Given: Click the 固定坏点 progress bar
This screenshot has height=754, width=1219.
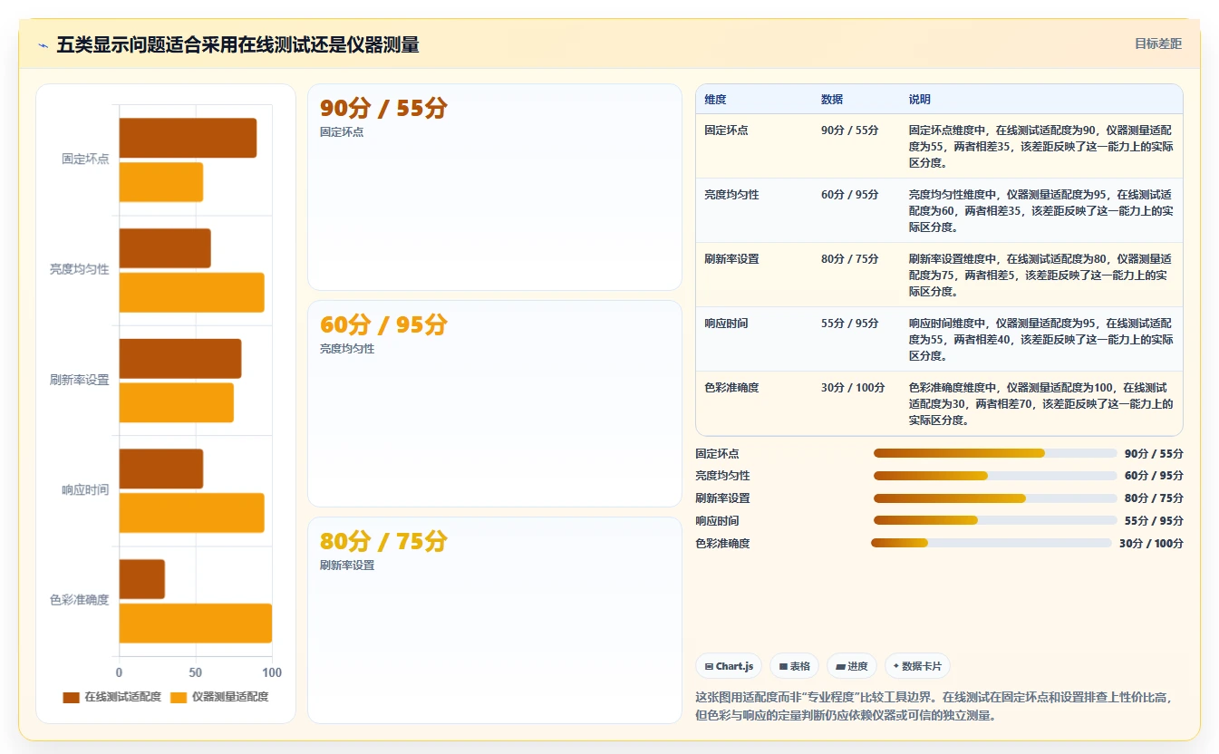Looking at the screenshot, I should coord(995,453).
